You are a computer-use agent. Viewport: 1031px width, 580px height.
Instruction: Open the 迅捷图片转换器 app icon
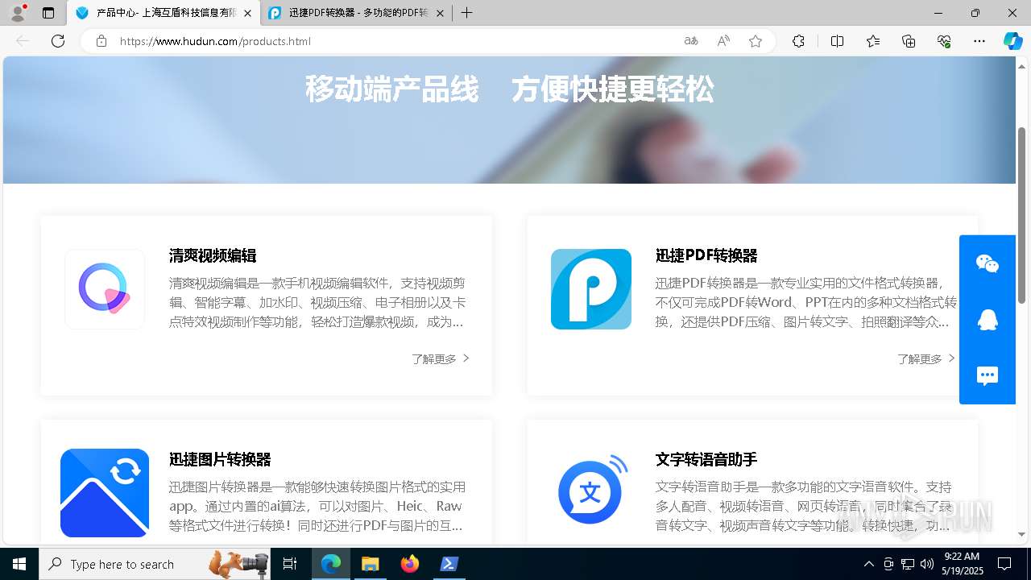[x=105, y=493]
